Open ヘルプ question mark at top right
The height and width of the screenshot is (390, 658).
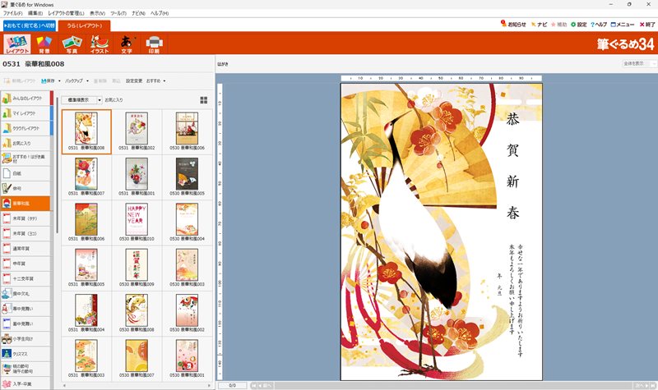pyautogui.click(x=599, y=25)
